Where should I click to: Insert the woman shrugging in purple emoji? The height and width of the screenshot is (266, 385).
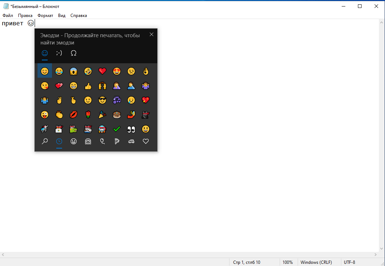point(146,86)
